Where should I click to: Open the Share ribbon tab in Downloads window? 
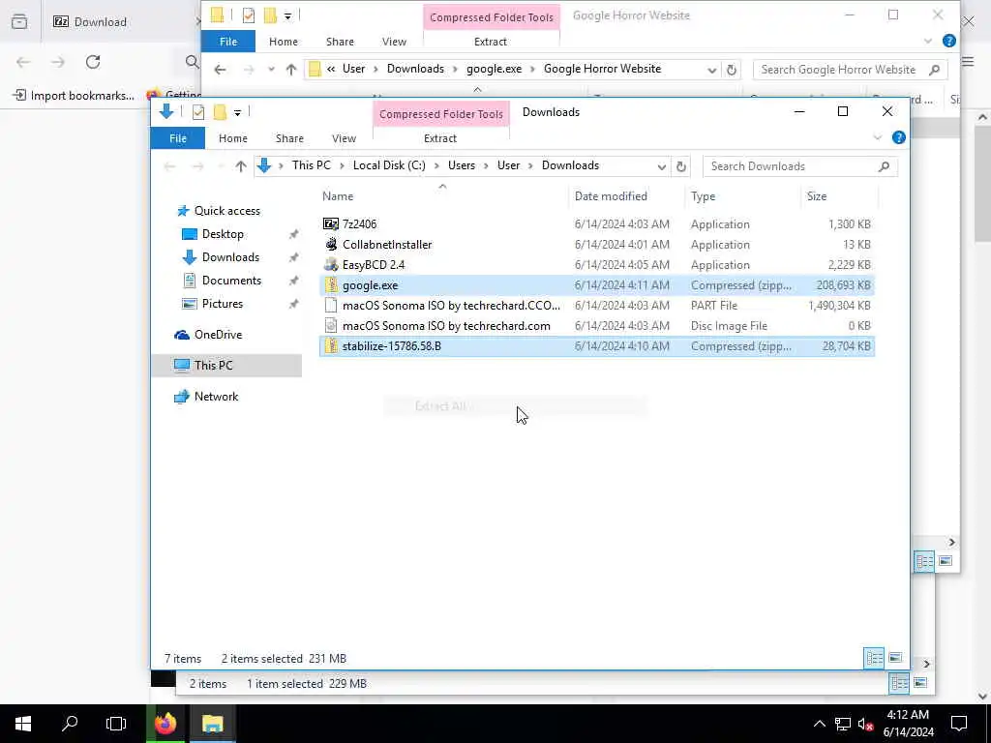pos(289,138)
